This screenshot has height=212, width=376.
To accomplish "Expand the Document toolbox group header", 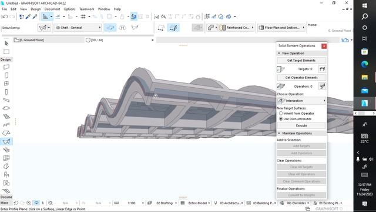I will coord(6,197).
